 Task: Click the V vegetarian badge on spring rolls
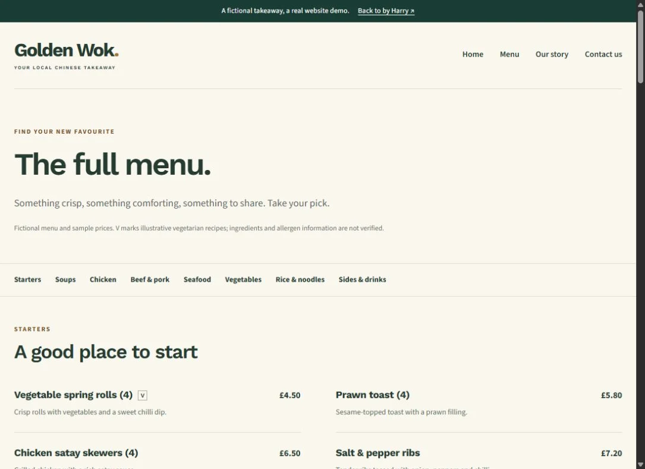(142, 395)
